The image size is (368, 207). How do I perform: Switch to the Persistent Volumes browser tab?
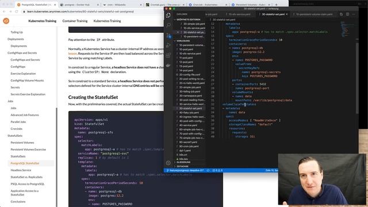[251, 5]
